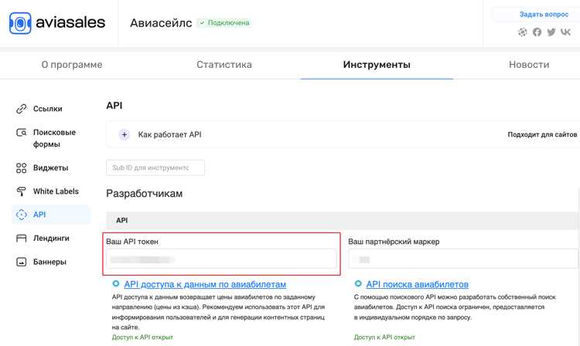
Task: Click the Sub ID для инструмента field
Action: (155, 168)
